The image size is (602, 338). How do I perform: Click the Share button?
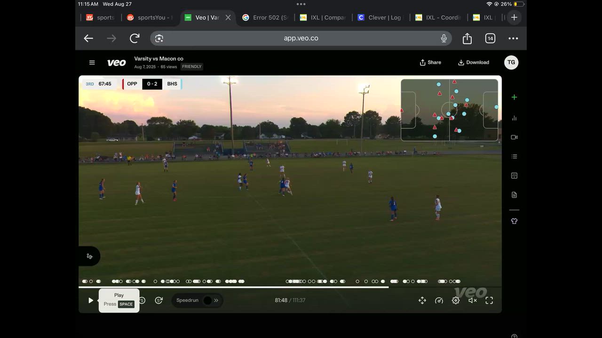coord(430,62)
